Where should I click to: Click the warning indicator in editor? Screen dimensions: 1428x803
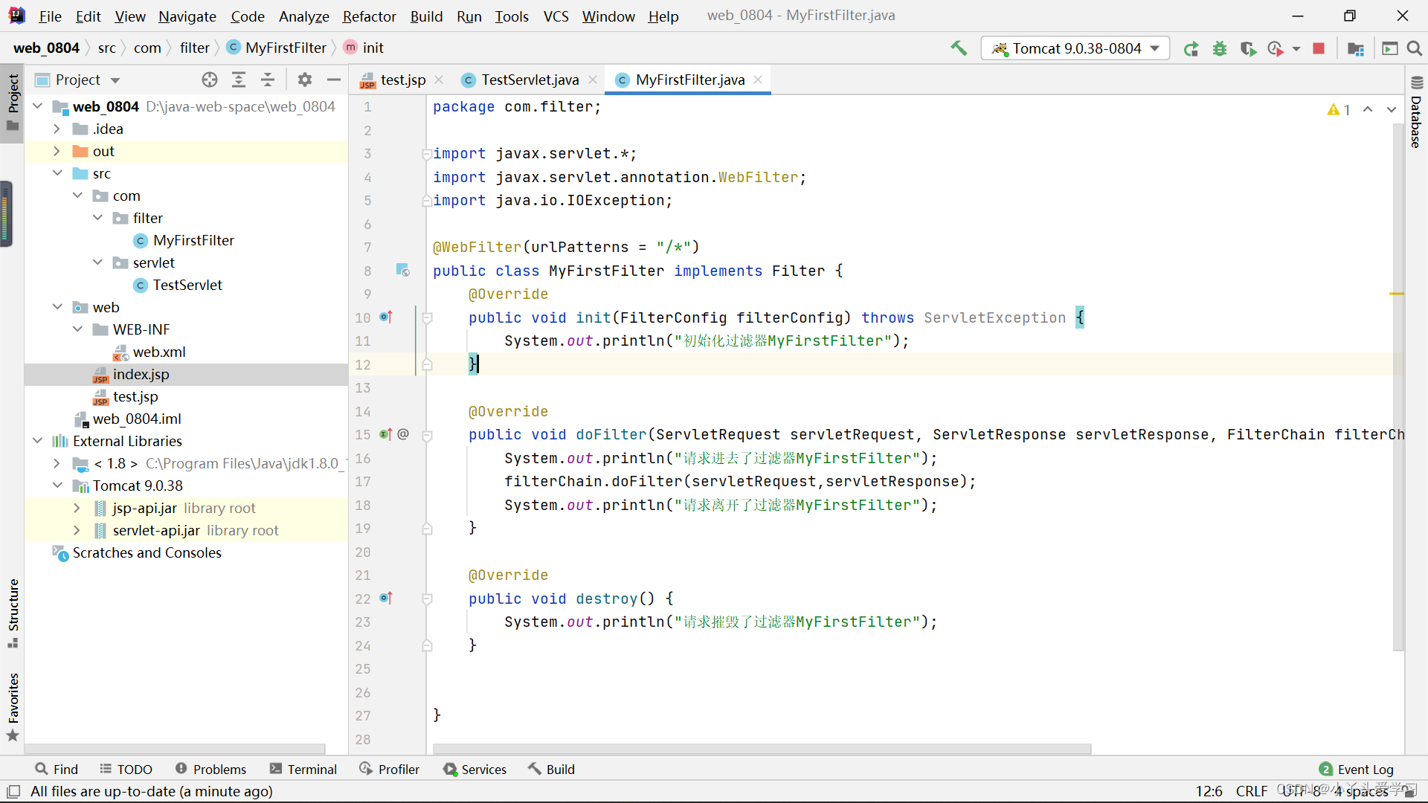1339,109
